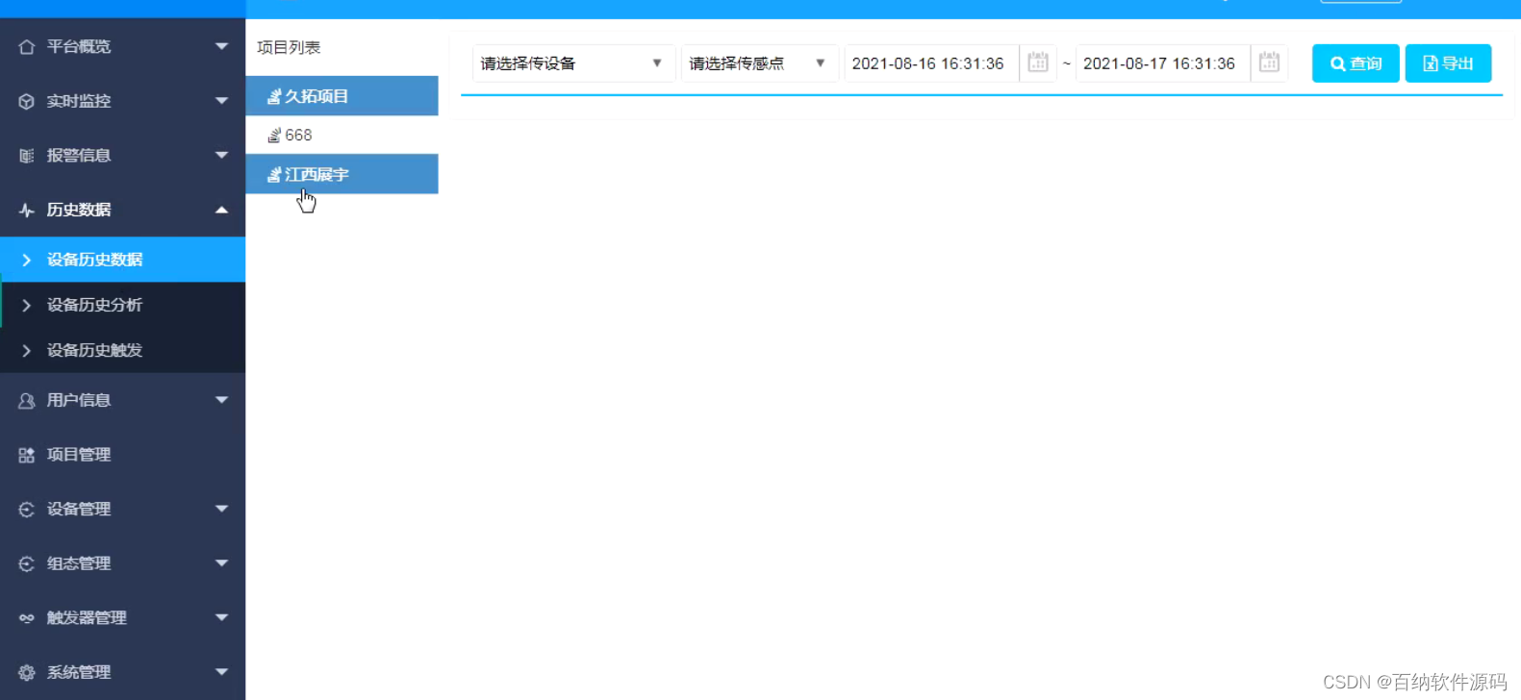1521x700 pixels.
Task: Expand the 设备管理 menu arrow
Action: [x=222, y=509]
